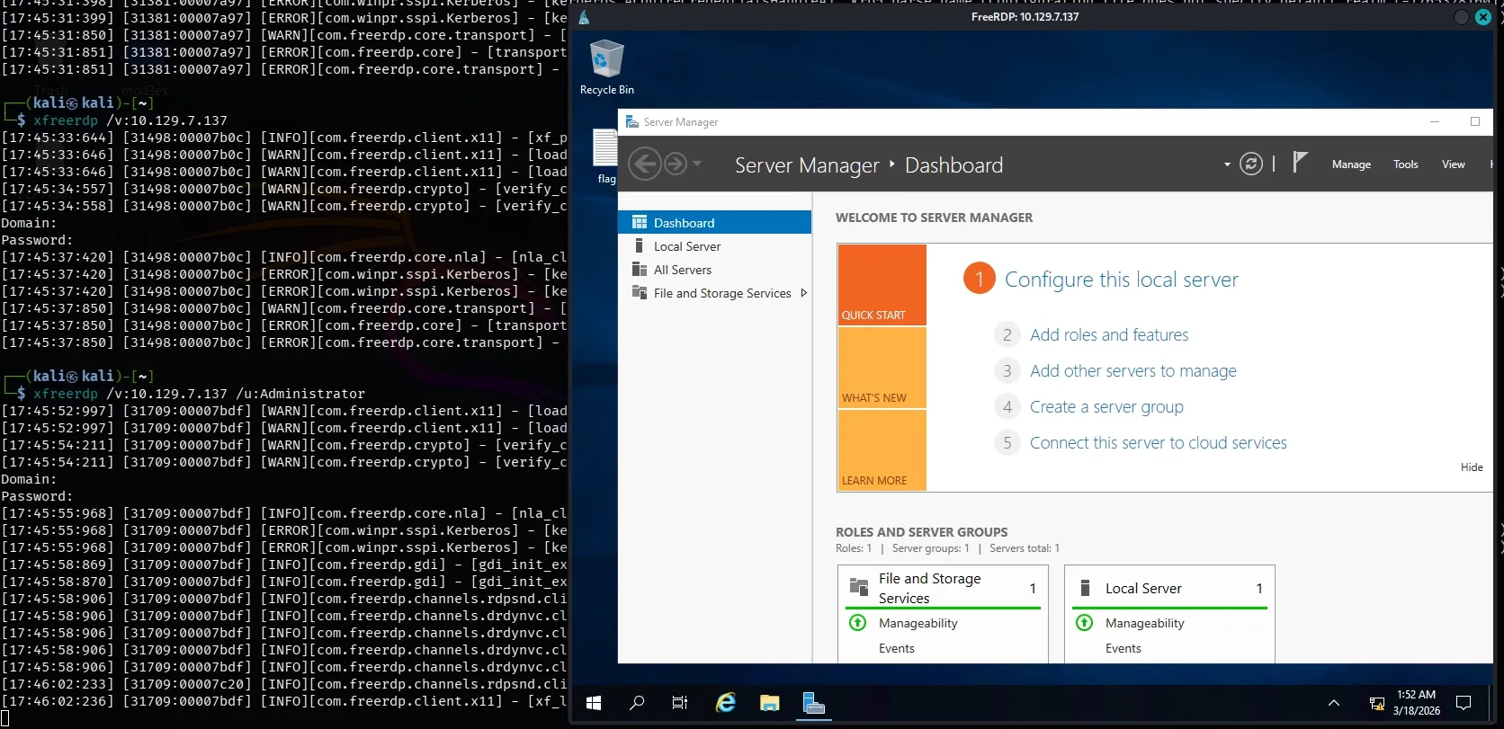Viewport: 1504px width, 729px height.
Task: Click green status icon in Local Server tile
Action: tap(1085, 623)
